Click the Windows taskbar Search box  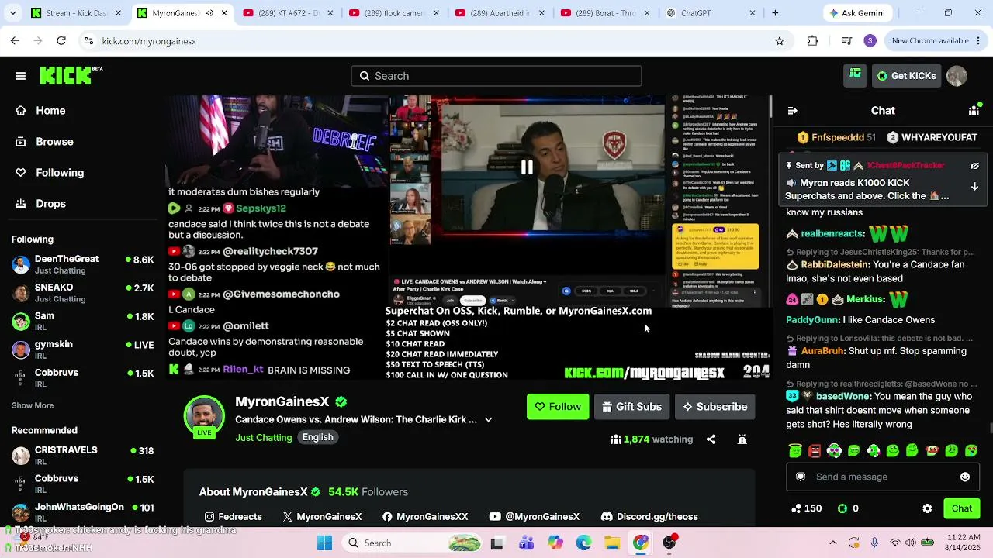pos(413,542)
